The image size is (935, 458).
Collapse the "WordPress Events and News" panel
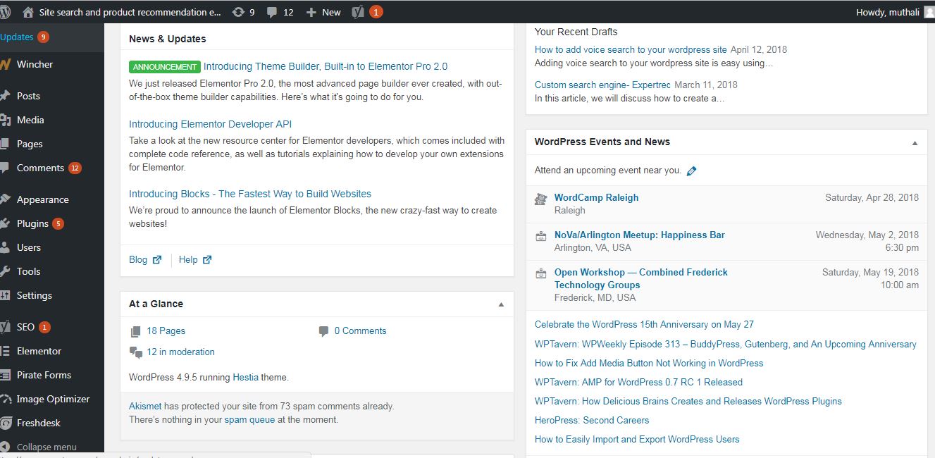[914, 142]
